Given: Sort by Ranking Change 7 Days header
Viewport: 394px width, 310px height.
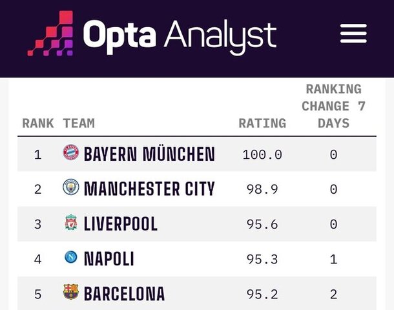Looking at the screenshot, I should click(333, 106).
